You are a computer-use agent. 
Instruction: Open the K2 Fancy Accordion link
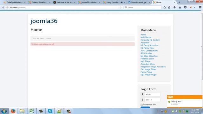149,45
